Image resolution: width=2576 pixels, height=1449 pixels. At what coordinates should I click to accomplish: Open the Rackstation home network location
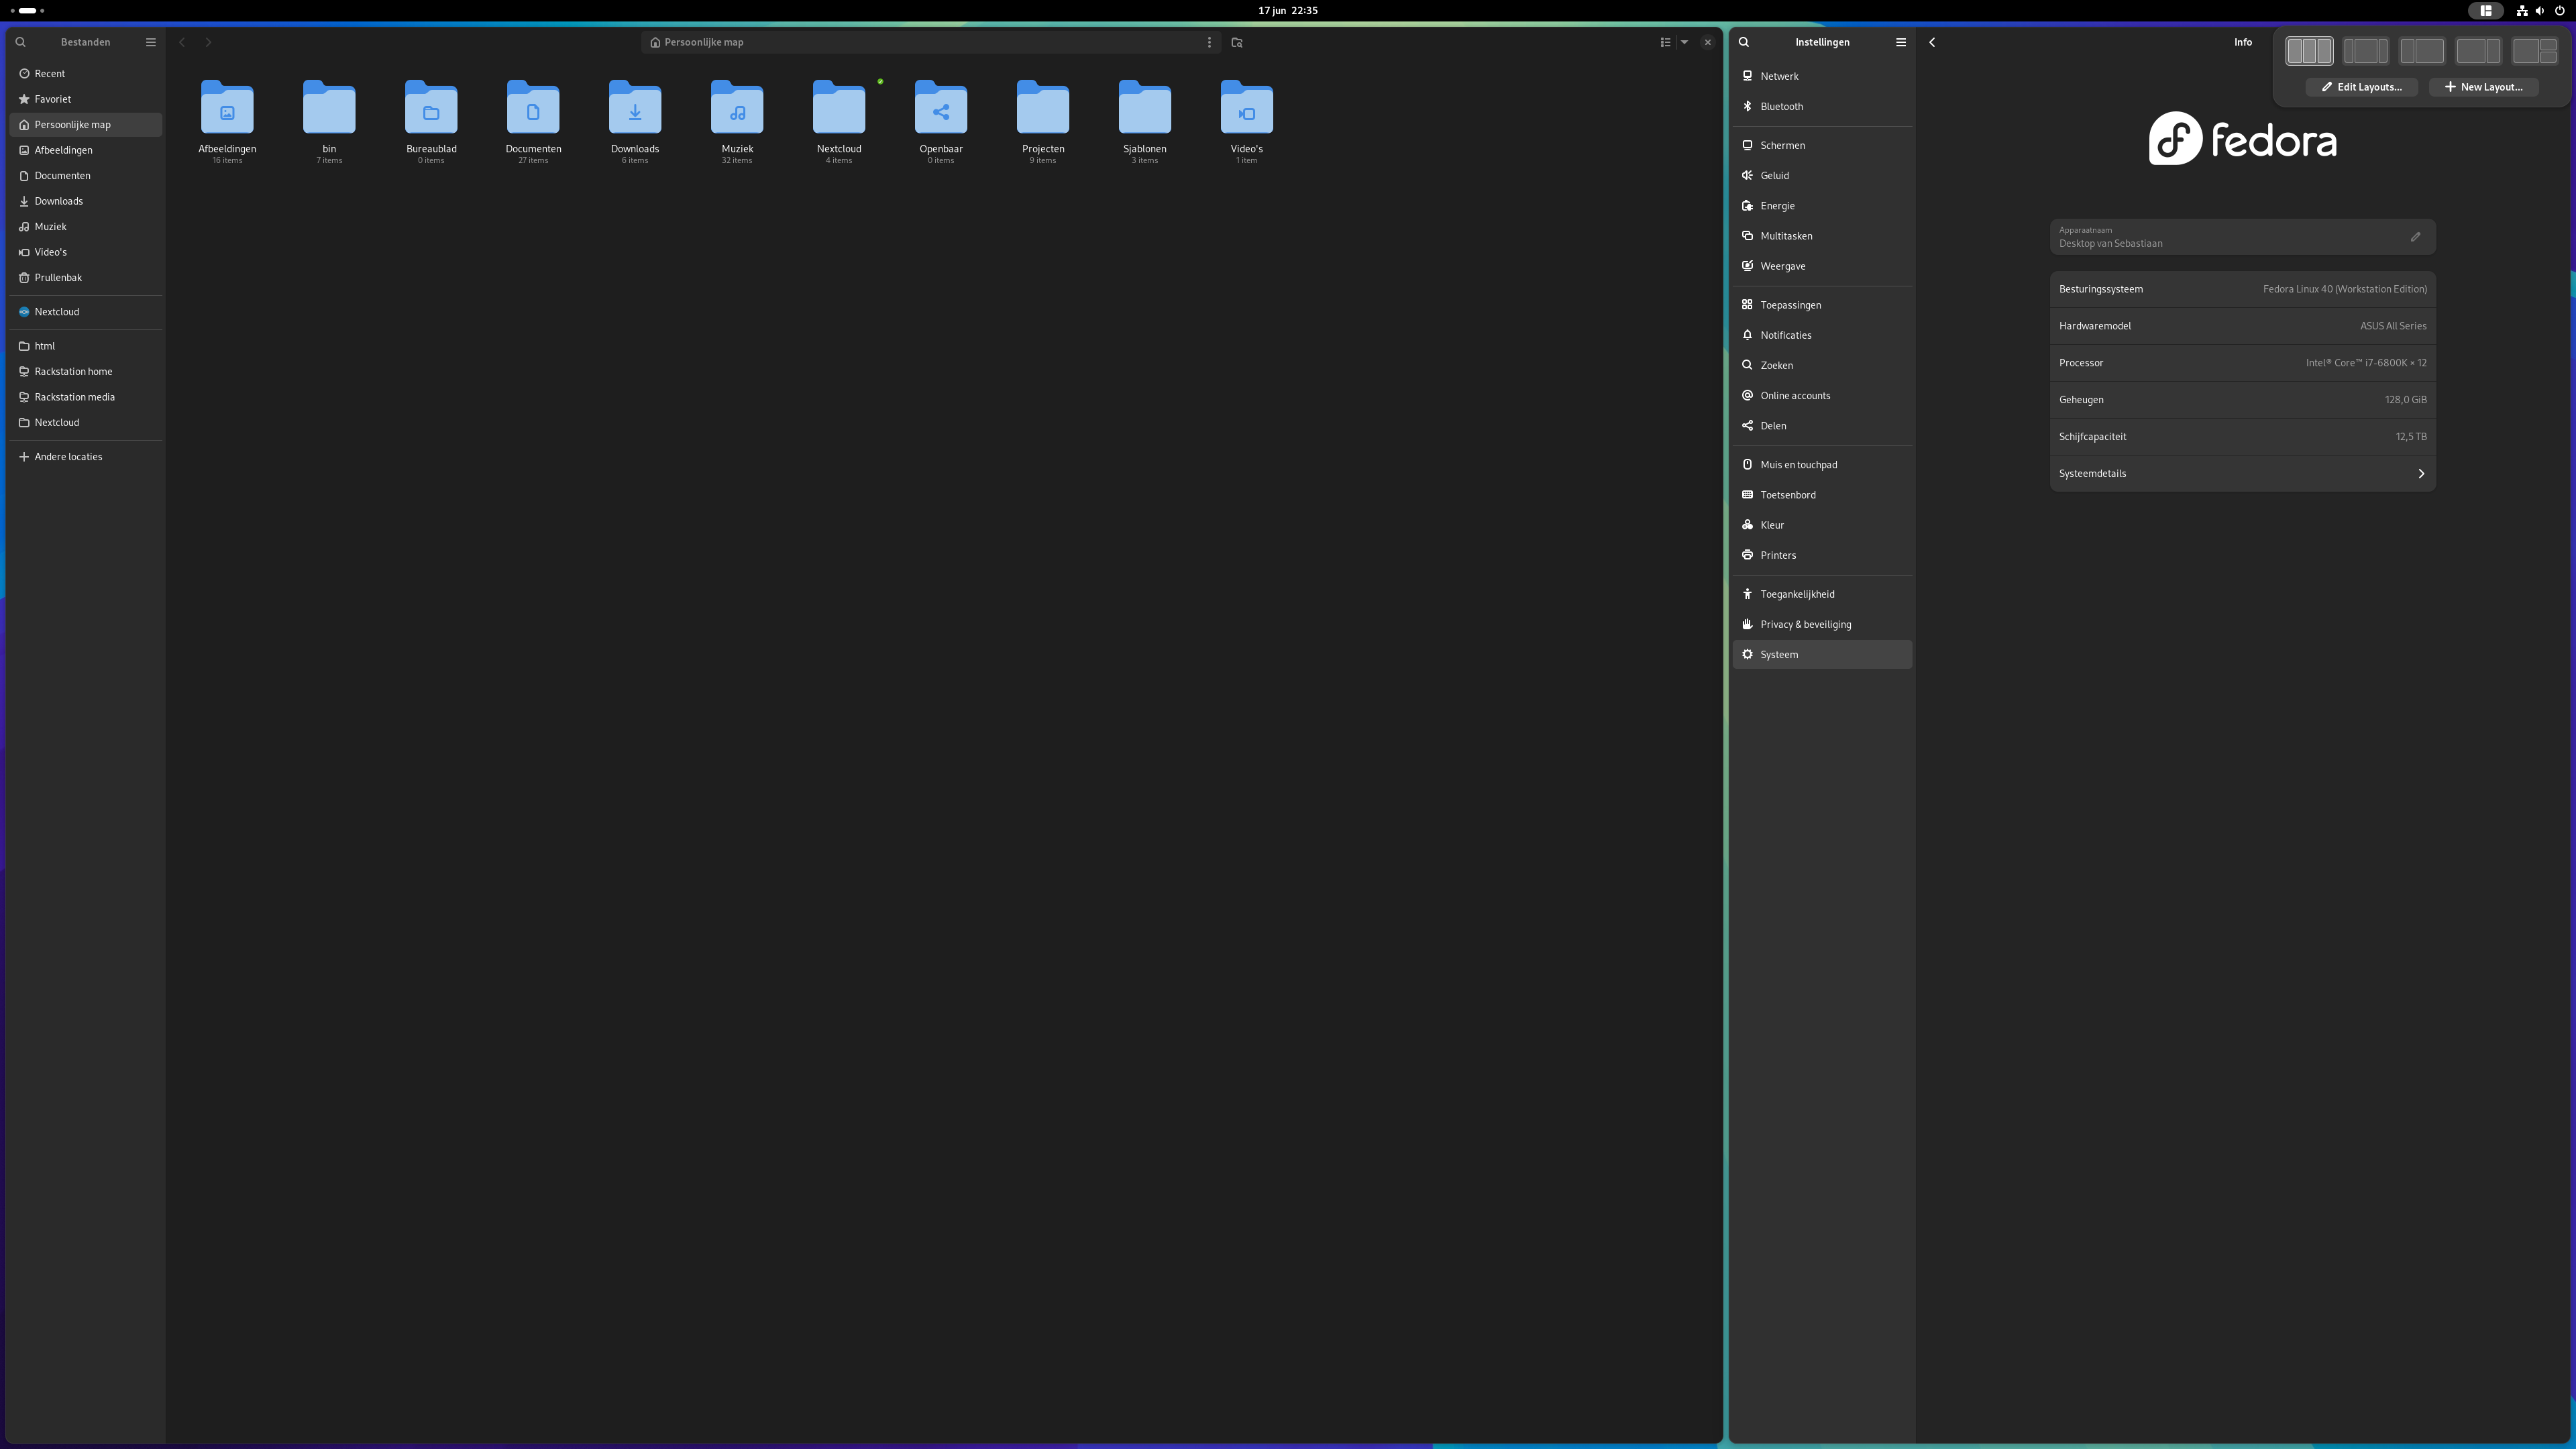86,372
